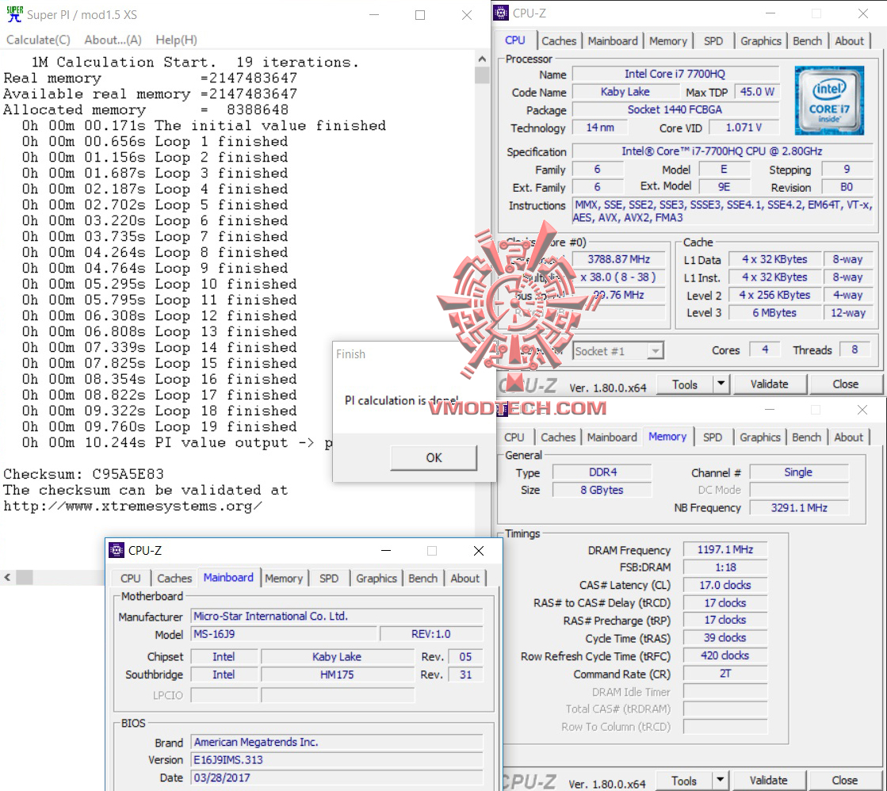The width and height of the screenshot is (887, 791).
Task: Click Super PI horizontal scrollbar left arrow
Action: tap(7, 577)
